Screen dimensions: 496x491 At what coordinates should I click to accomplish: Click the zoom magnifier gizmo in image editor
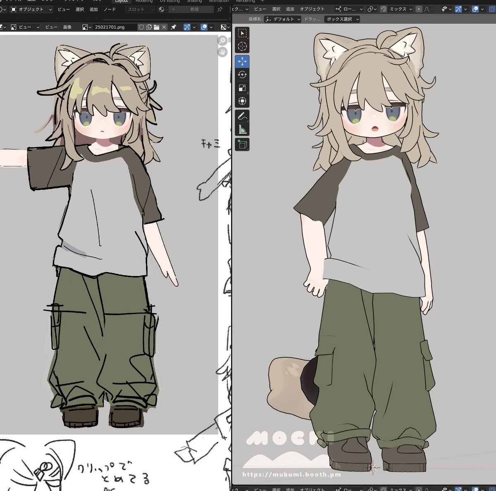point(222,41)
